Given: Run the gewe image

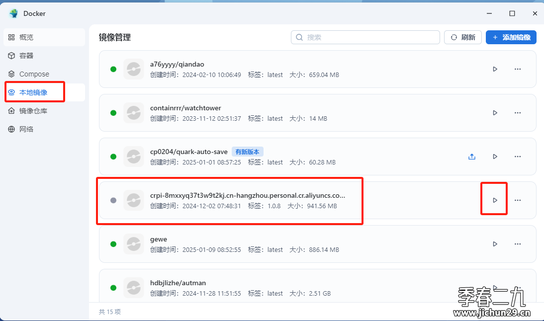Looking at the screenshot, I should [x=495, y=244].
